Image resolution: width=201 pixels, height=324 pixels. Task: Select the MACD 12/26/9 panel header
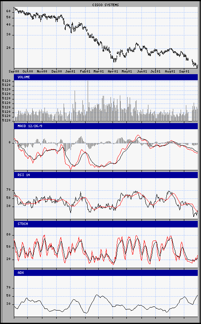point(106,126)
